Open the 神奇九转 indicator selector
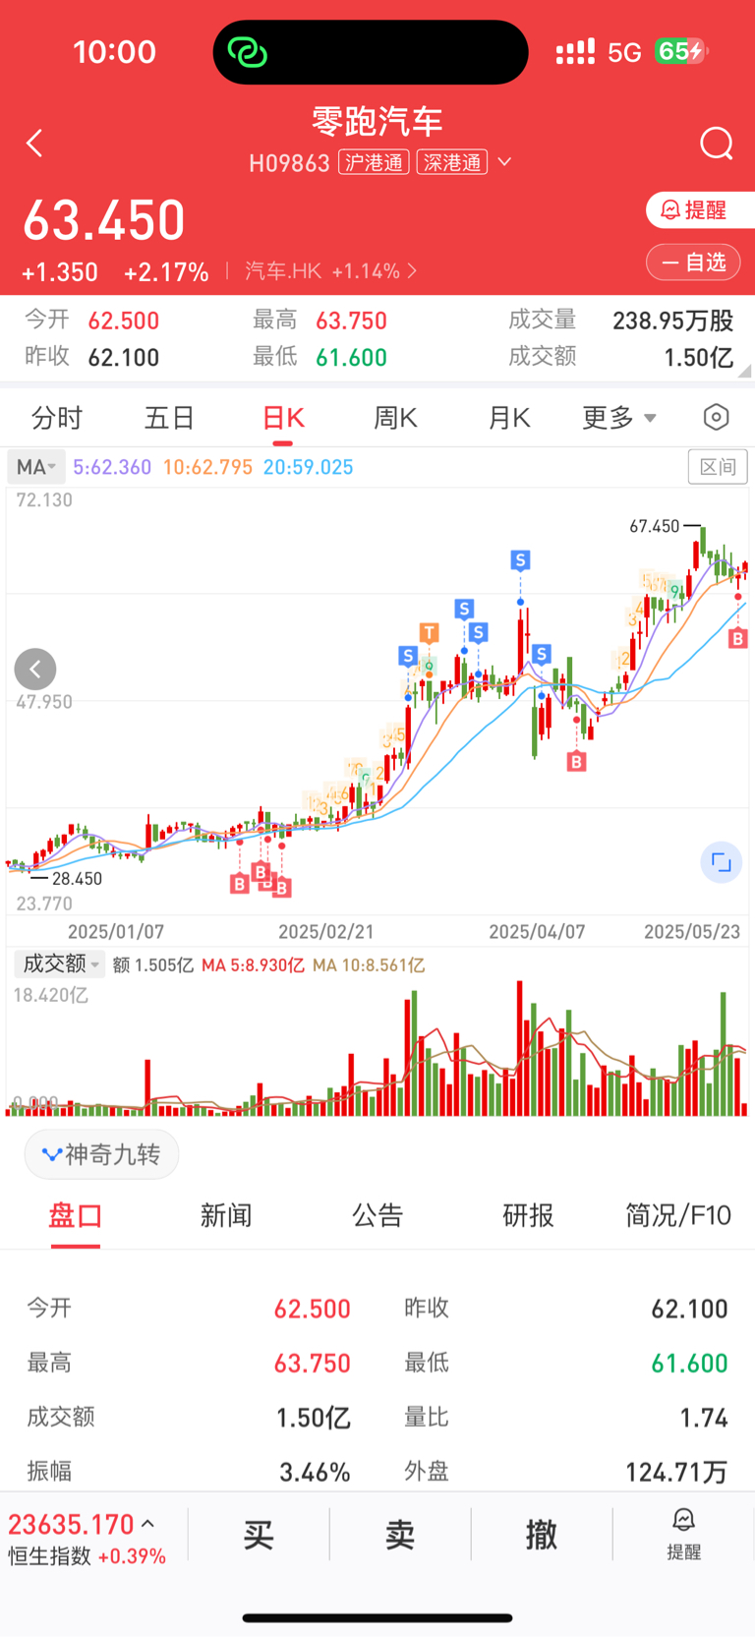This screenshot has width=755, height=1637. [101, 1154]
